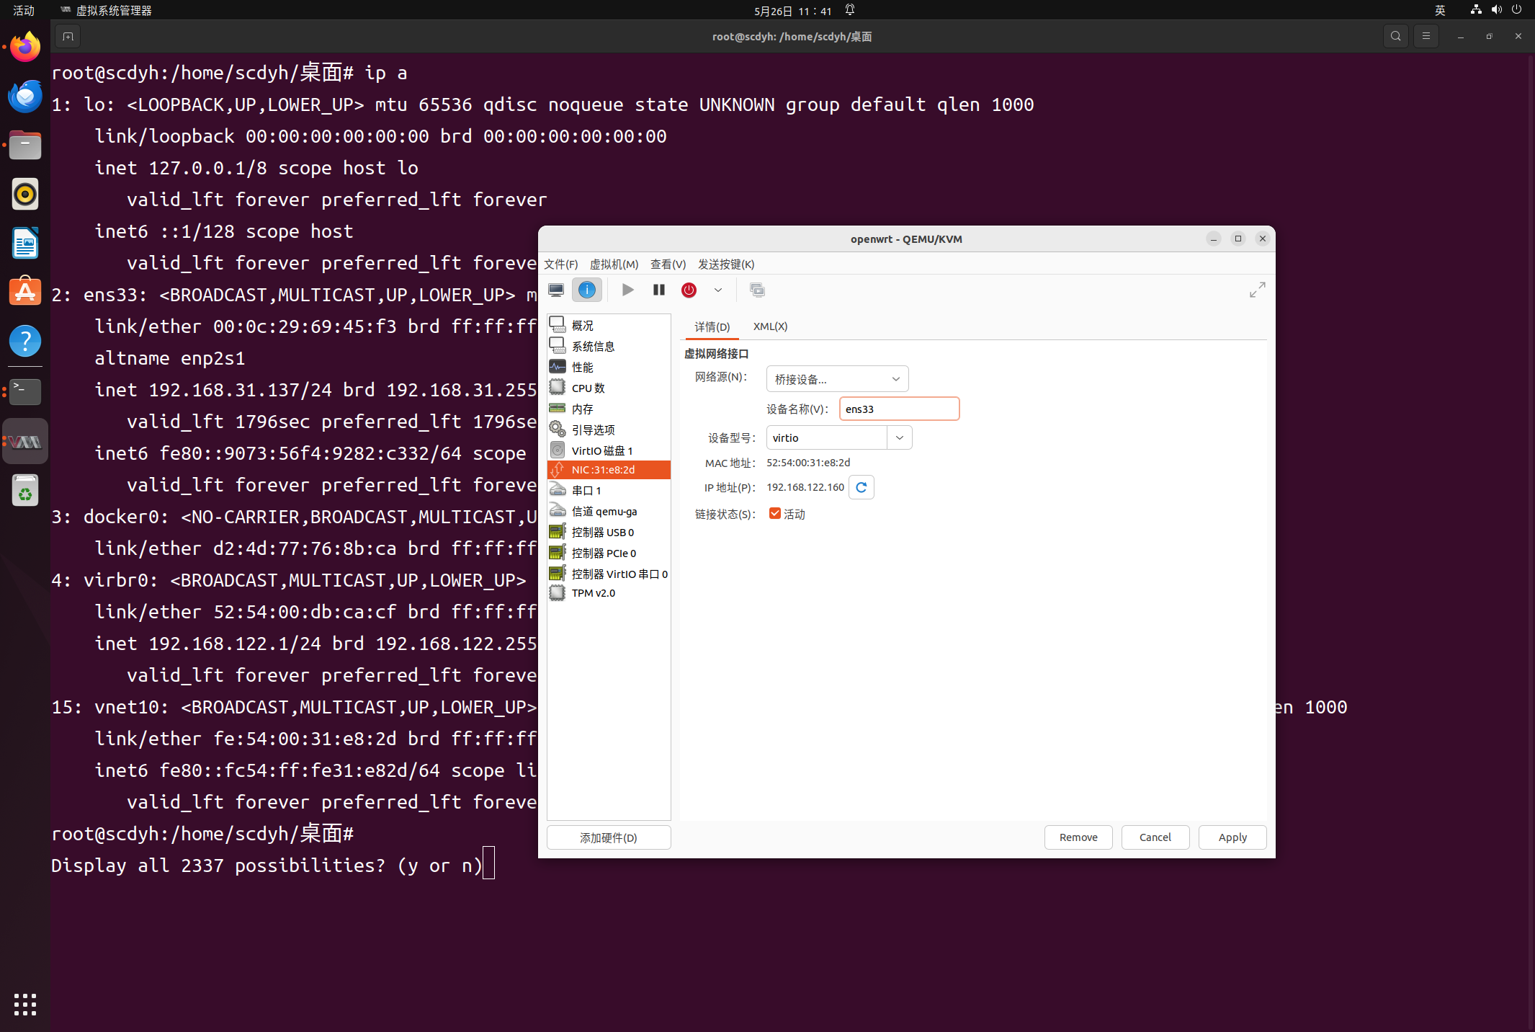Click the terminal window scrollbar

pyautogui.click(x=1531, y=541)
